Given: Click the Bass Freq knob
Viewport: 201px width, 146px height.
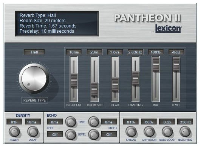Looking at the screenshot, I should [x=185, y=131].
